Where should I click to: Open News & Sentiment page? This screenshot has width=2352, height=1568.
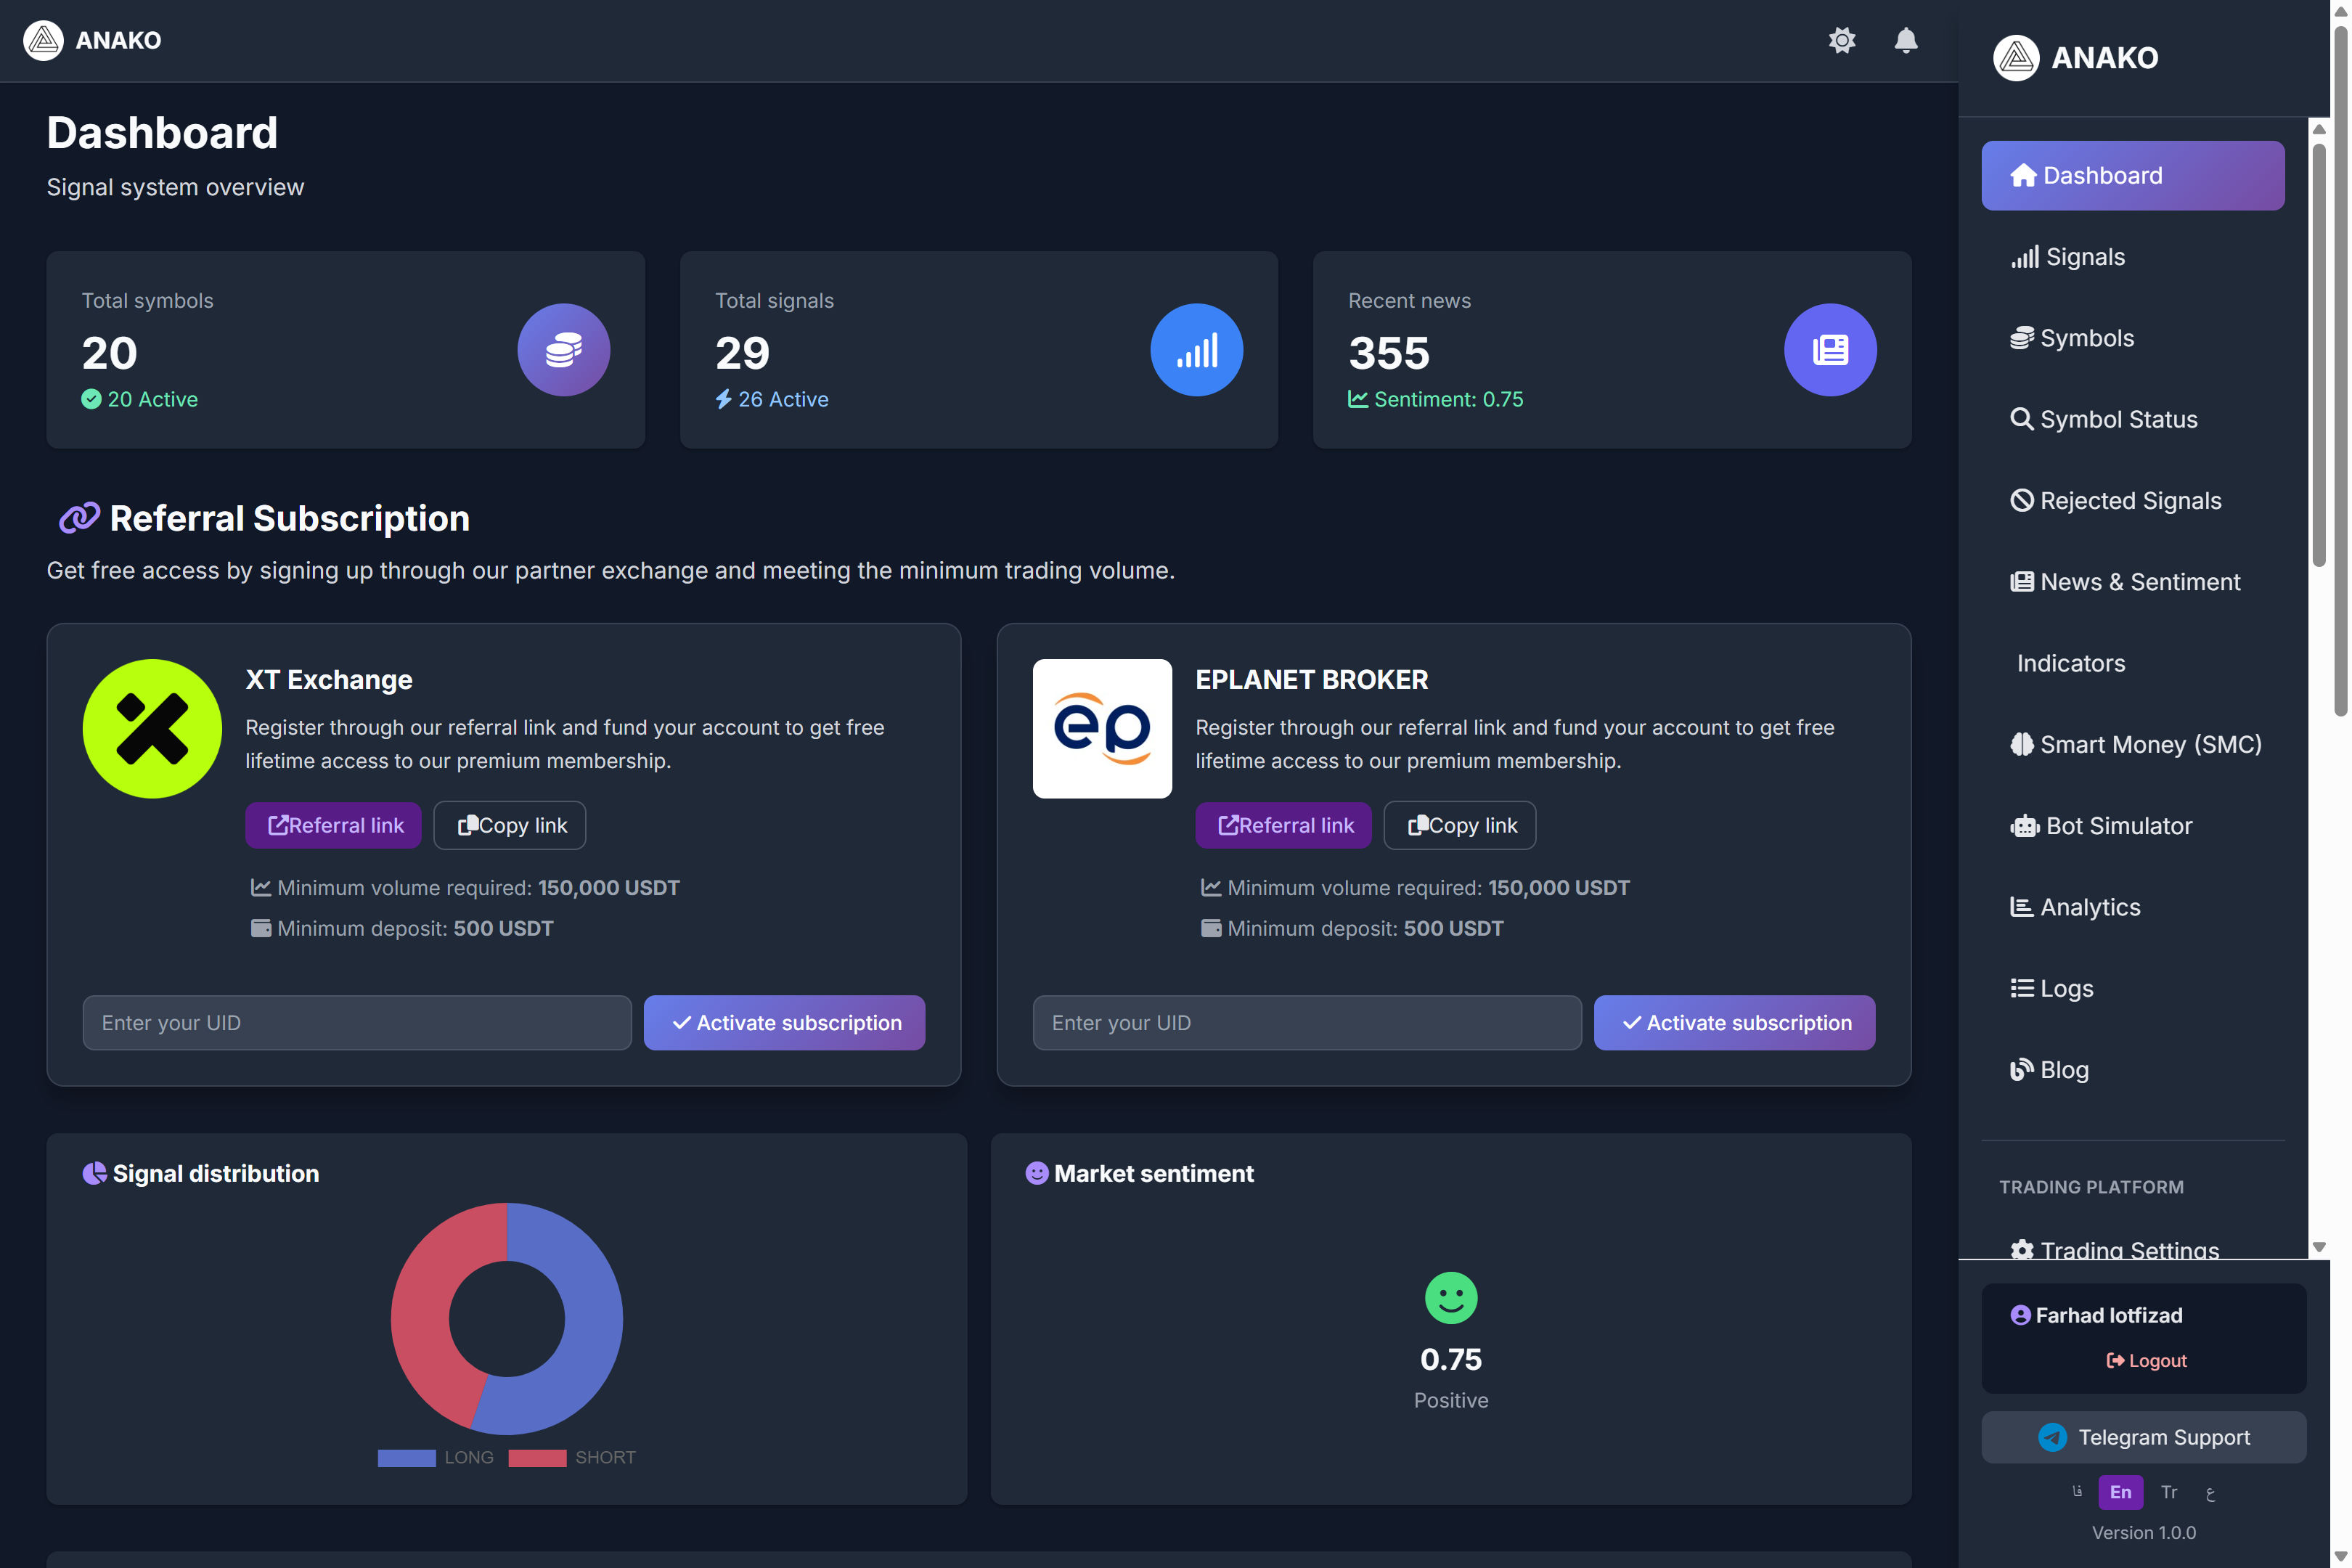pyautogui.click(x=2133, y=582)
